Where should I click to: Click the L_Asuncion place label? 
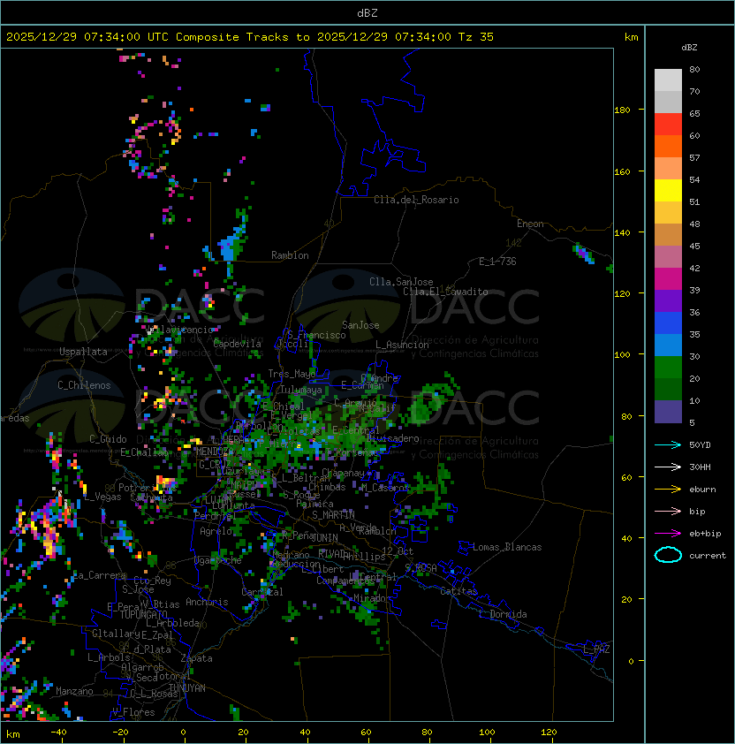click(402, 345)
